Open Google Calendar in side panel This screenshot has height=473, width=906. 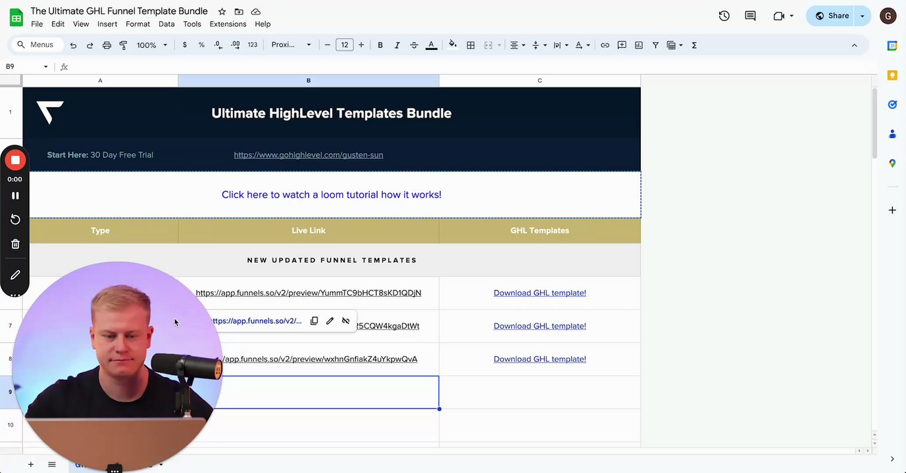point(892,46)
